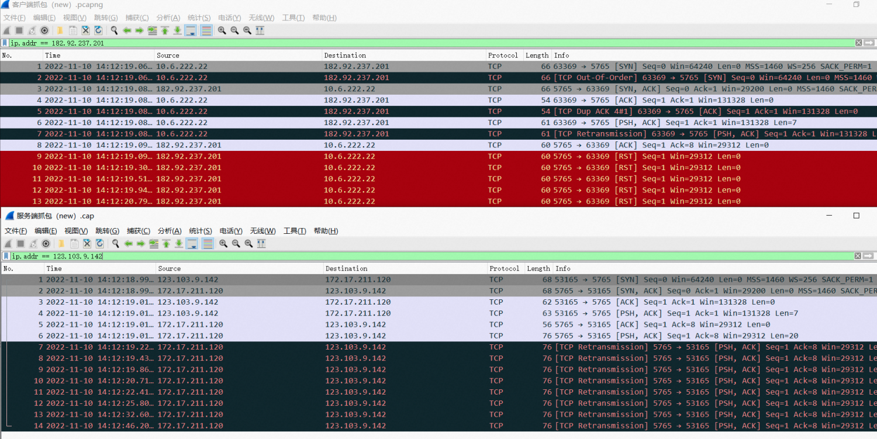Viewport: 877px width, 439px height.
Task: Open 视图(V) menu in server window
Action: pos(76,231)
